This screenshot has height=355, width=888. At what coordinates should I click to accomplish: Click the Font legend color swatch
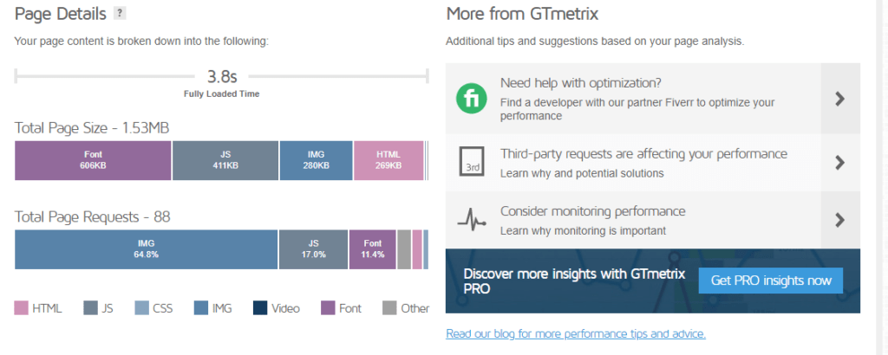[x=328, y=308]
